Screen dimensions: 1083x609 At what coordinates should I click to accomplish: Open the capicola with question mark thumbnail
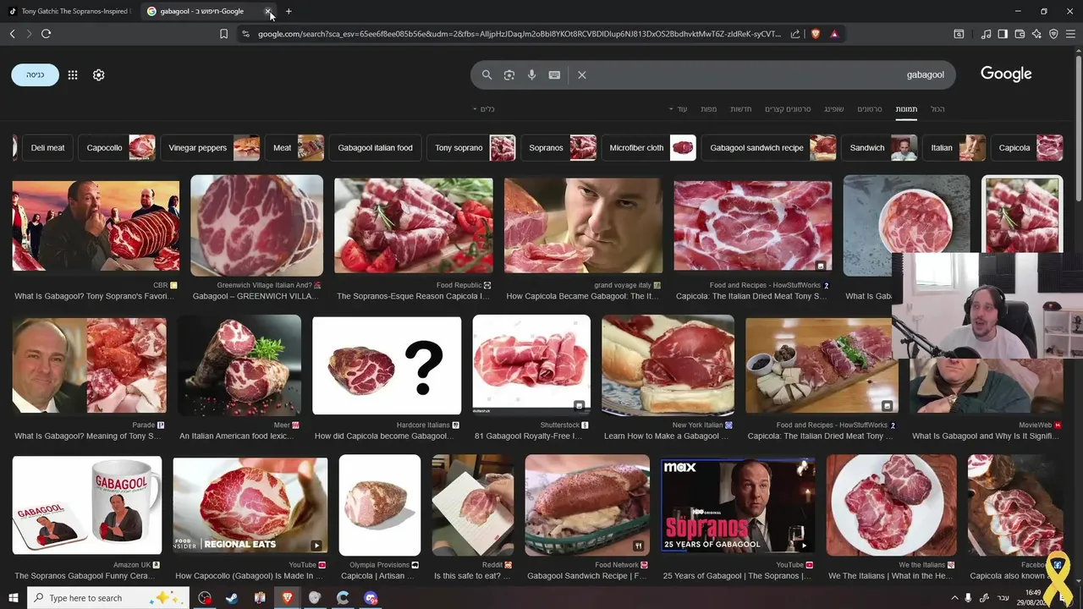pyautogui.click(x=387, y=365)
